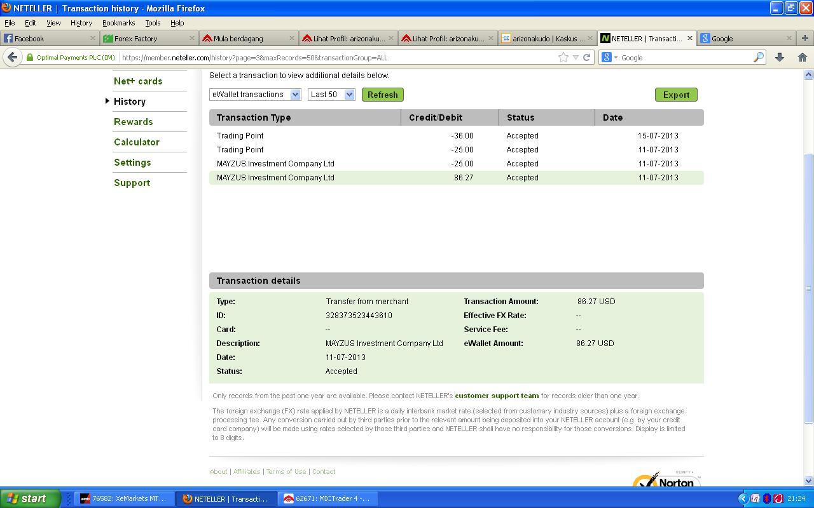Open the View menu
814x508 pixels.
(x=53, y=23)
